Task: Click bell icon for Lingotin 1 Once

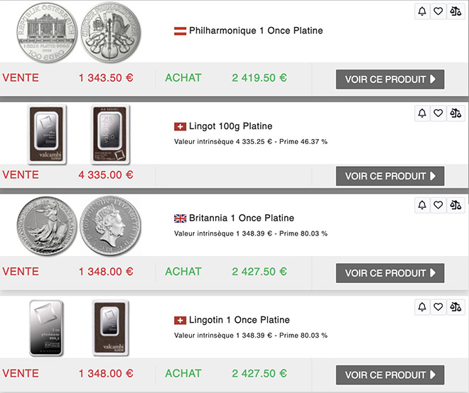Action: tap(422, 307)
